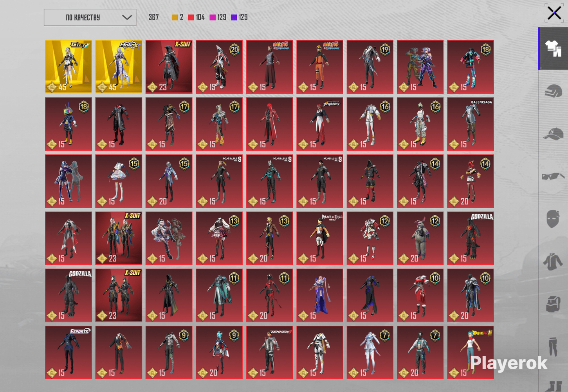Choose the outfit with hexagon badge 20

[x=219, y=67]
